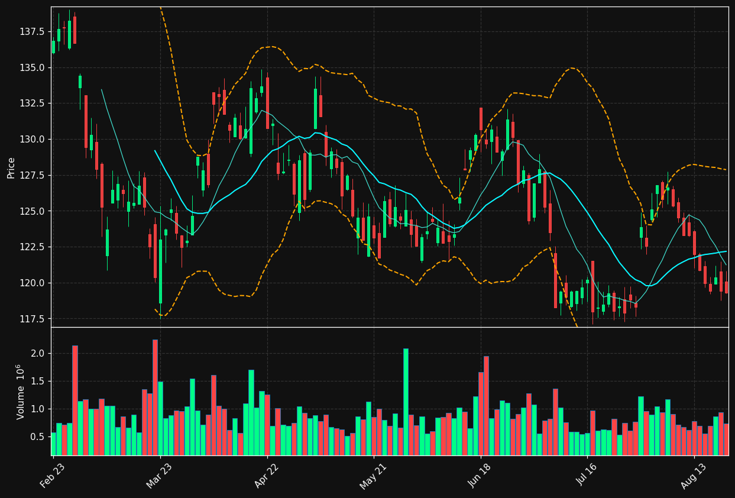Select the 120.0 price tick label
This screenshot has width=735, height=498.
coord(32,283)
